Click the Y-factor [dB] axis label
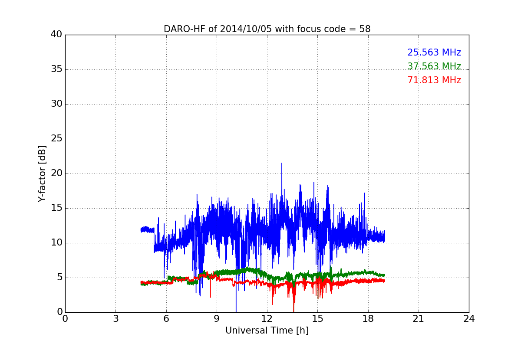This screenshot has height=347, width=521. (x=42, y=173)
